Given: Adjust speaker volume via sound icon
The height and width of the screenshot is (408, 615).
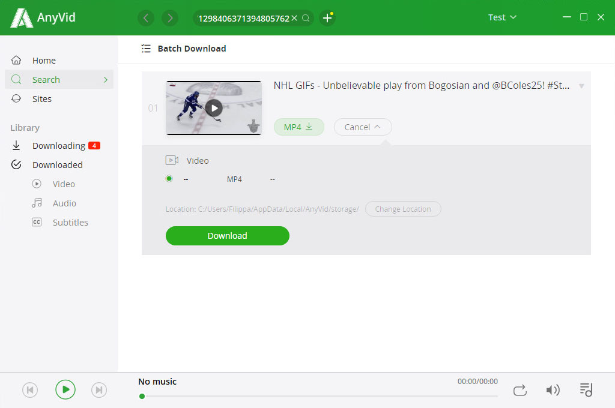Looking at the screenshot, I should click(553, 389).
